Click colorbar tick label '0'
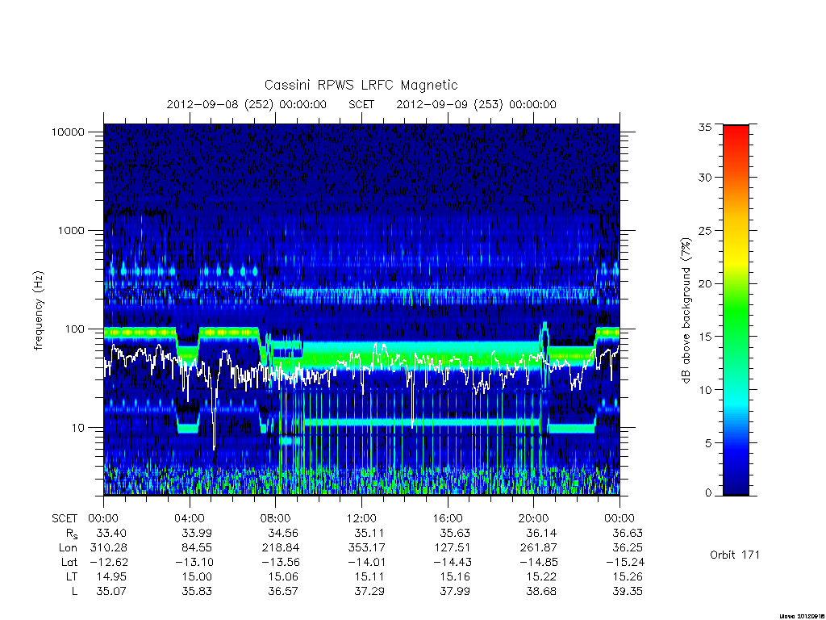The image size is (826, 620). pos(708,493)
